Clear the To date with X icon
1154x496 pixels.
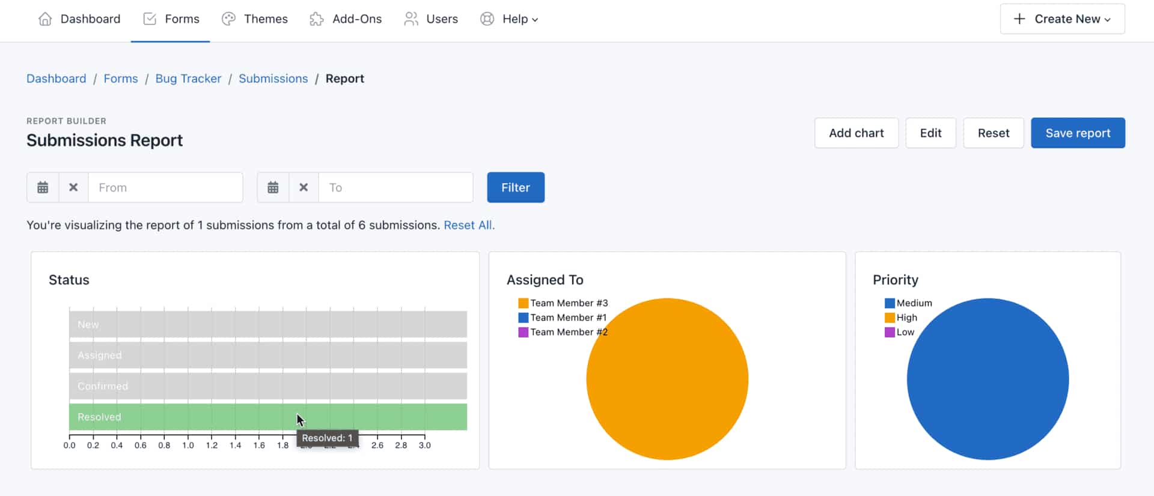click(x=304, y=187)
